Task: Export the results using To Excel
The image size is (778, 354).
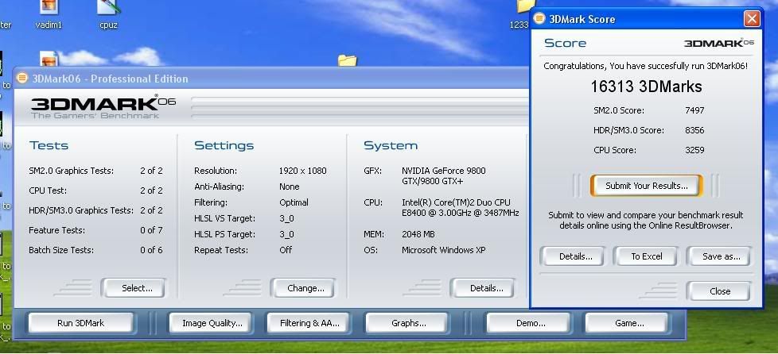Action: click(x=647, y=256)
